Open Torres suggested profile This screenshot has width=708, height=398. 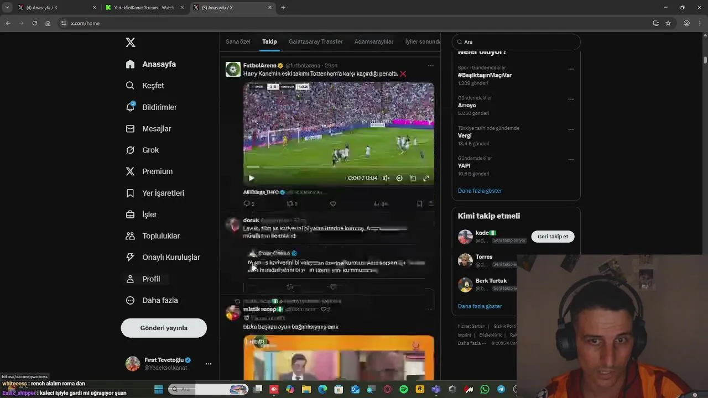[x=484, y=257]
